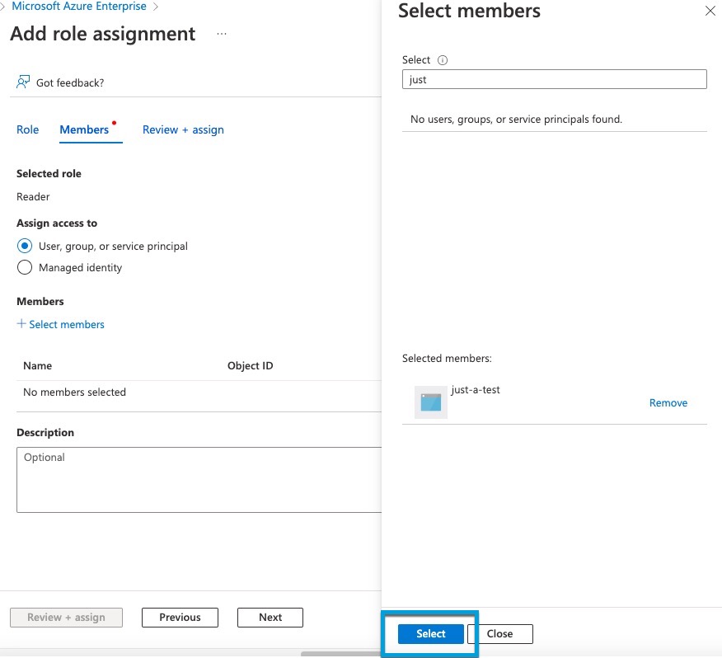Click the search field containing just

tap(554, 79)
